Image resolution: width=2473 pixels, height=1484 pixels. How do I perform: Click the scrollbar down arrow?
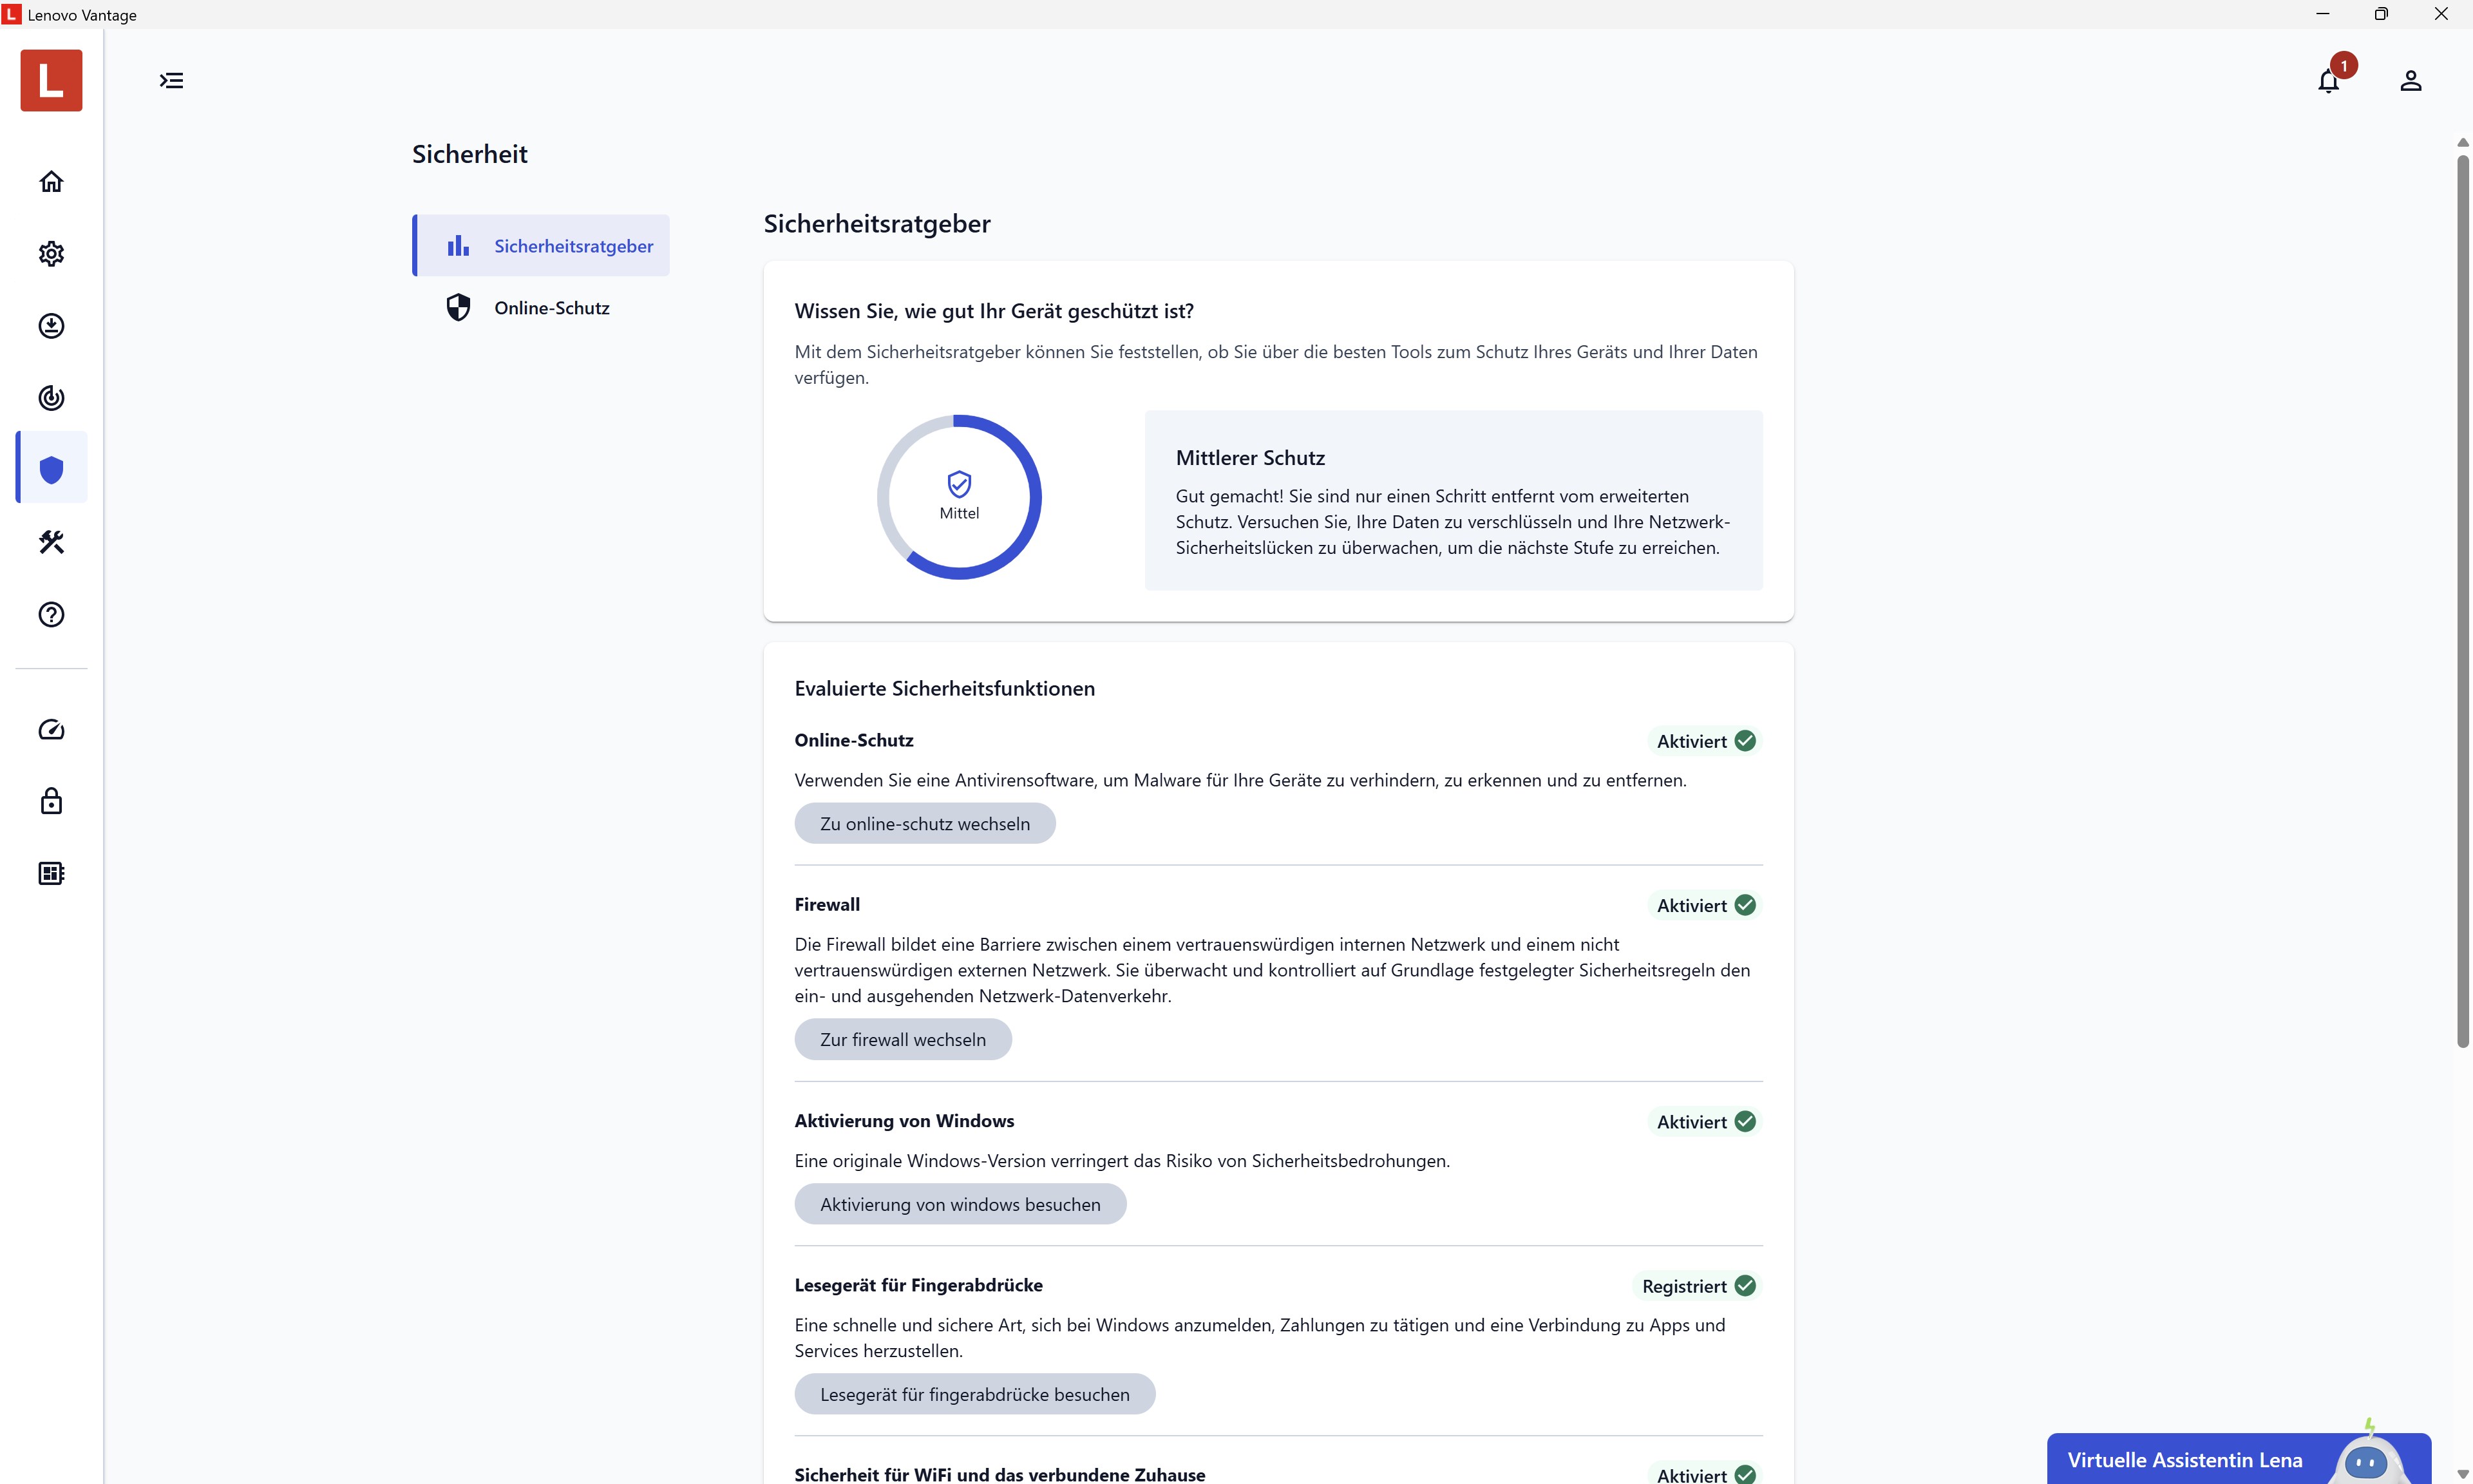pos(2463,1475)
